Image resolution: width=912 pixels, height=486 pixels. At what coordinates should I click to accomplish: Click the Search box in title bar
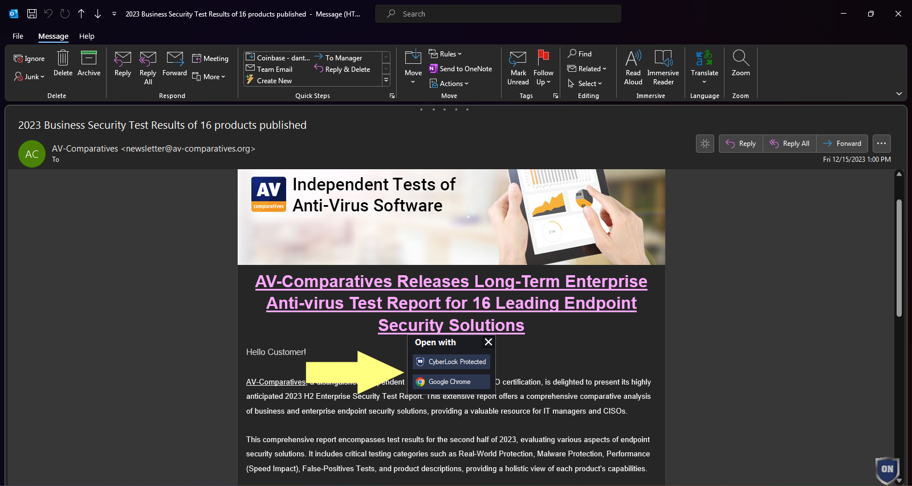click(498, 14)
